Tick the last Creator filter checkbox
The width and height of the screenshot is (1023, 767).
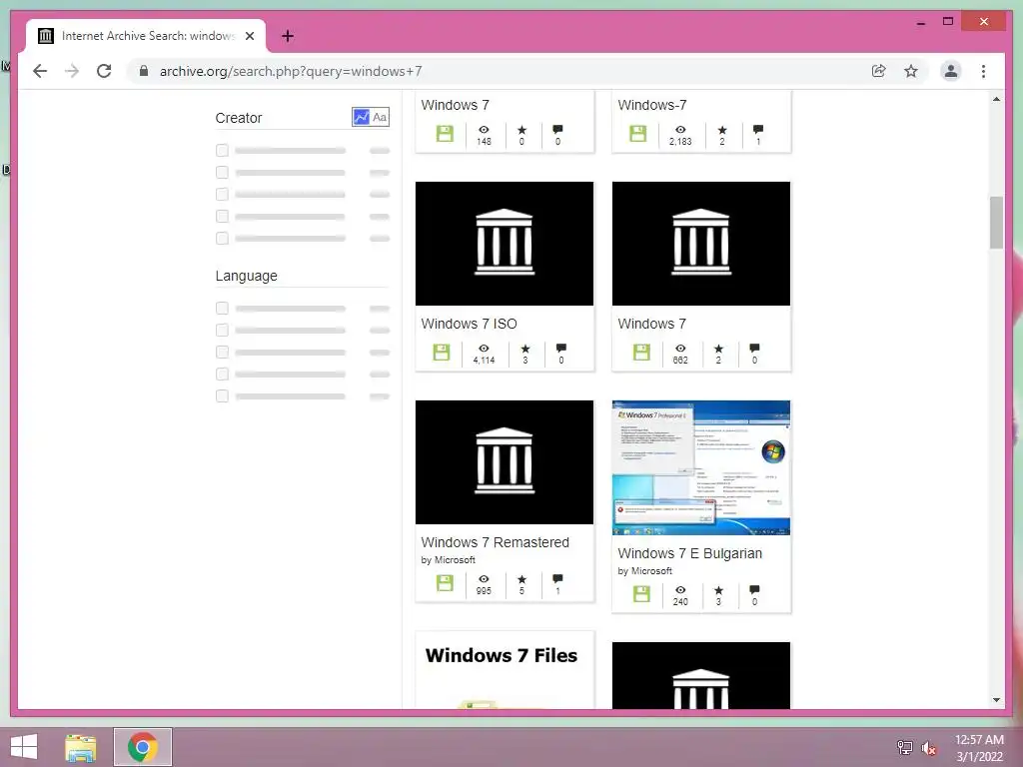[x=222, y=238]
